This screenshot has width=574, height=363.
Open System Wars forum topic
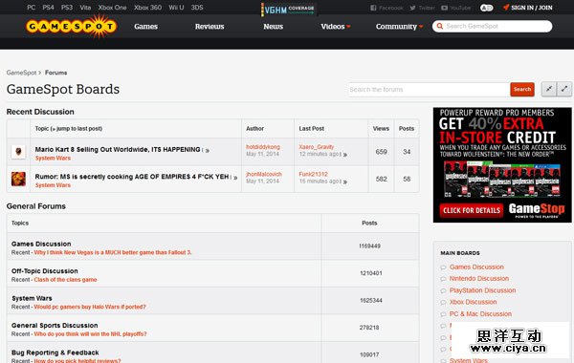[32, 298]
